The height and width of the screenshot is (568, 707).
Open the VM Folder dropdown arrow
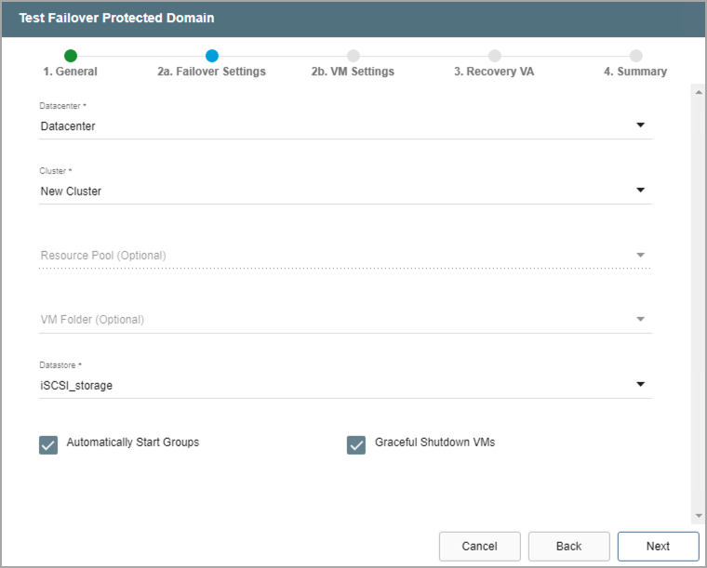(x=640, y=320)
